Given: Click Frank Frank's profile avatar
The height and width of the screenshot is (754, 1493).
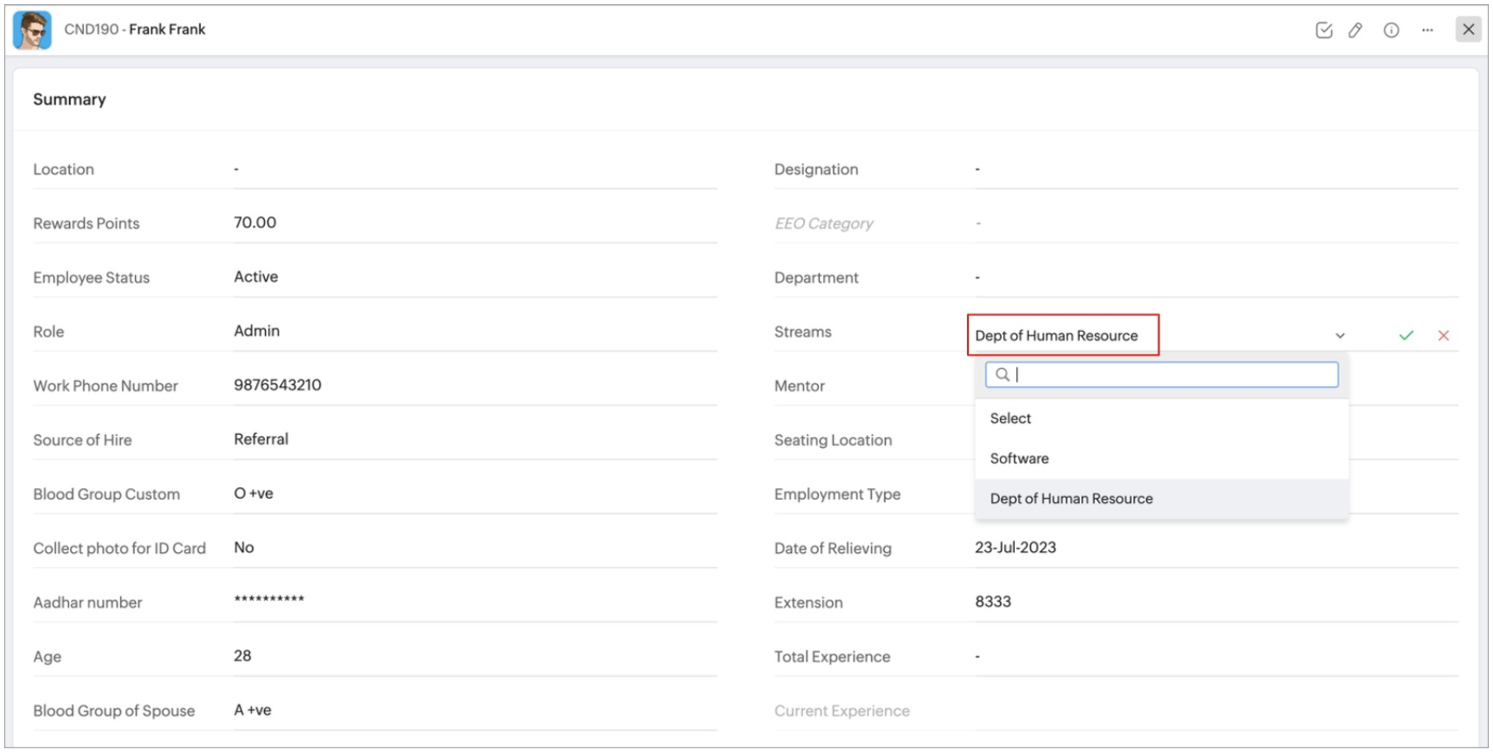Looking at the screenshot, I should click(32, 30).
